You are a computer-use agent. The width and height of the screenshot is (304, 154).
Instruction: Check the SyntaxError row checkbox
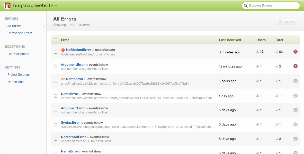point(56,125)
